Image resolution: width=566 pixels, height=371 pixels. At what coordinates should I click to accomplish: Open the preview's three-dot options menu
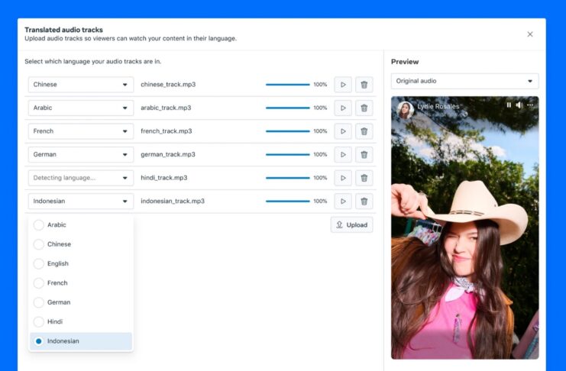click(x=530, y=105)
